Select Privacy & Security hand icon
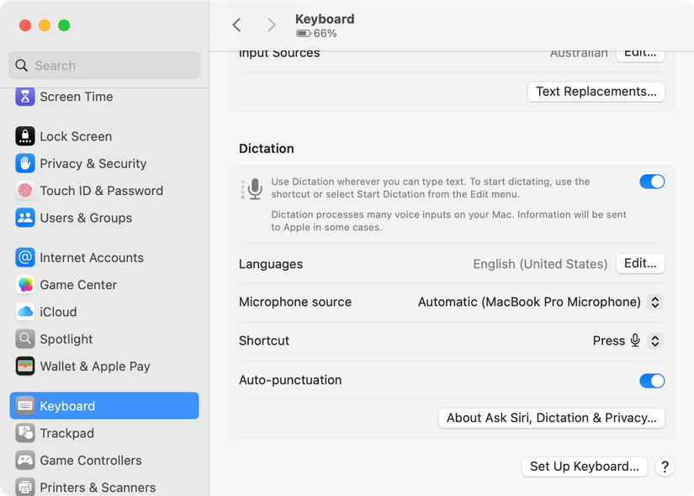 pyautogui.click(x=25, y=163)
